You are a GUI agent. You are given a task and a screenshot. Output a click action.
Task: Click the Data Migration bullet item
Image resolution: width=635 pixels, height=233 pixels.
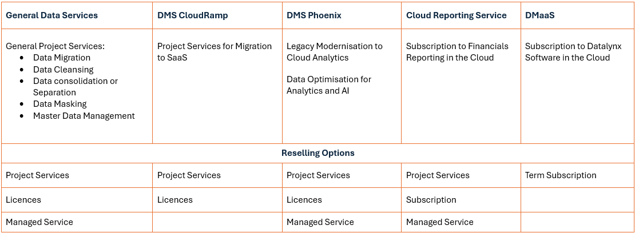click(x=62, y=58)
